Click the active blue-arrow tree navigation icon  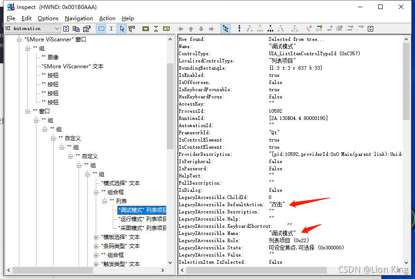click(x=270, y=29)
